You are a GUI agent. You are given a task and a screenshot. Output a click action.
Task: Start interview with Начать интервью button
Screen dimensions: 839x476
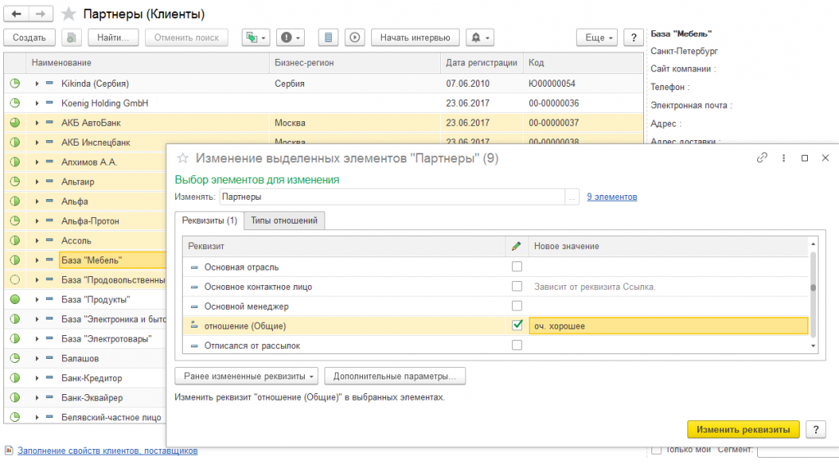tap(415, 38)
